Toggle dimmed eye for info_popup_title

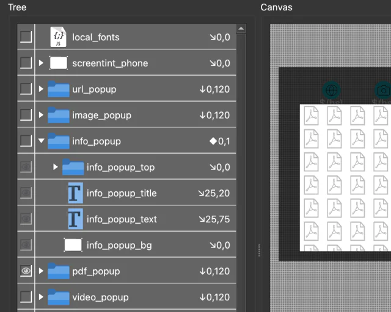click(x=26, y=193)
